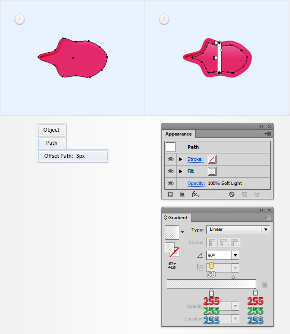
Task: Click the Fill color swatch in Appearance panel
Action: click(212, 171)
